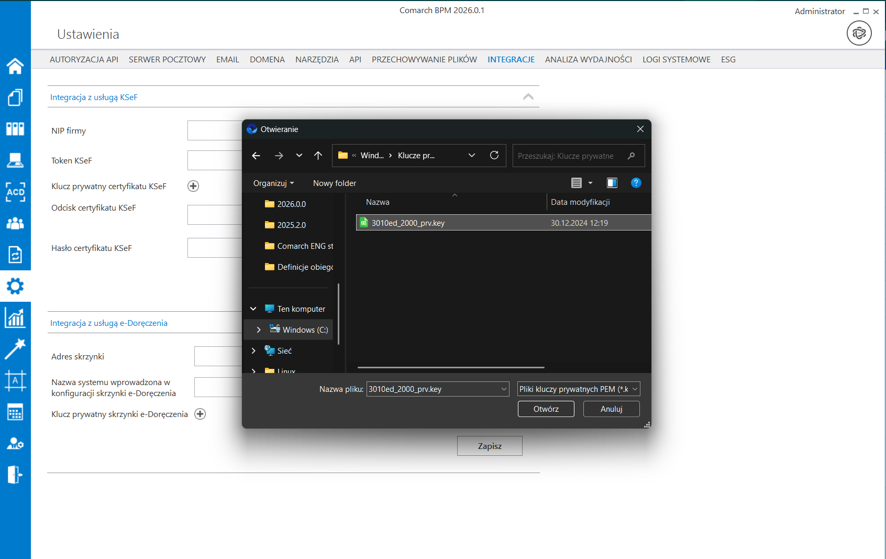Open the chart statistics sidebar icon
Screen dimensions: 886x559
pyautogui.click(x=15, y=317)
